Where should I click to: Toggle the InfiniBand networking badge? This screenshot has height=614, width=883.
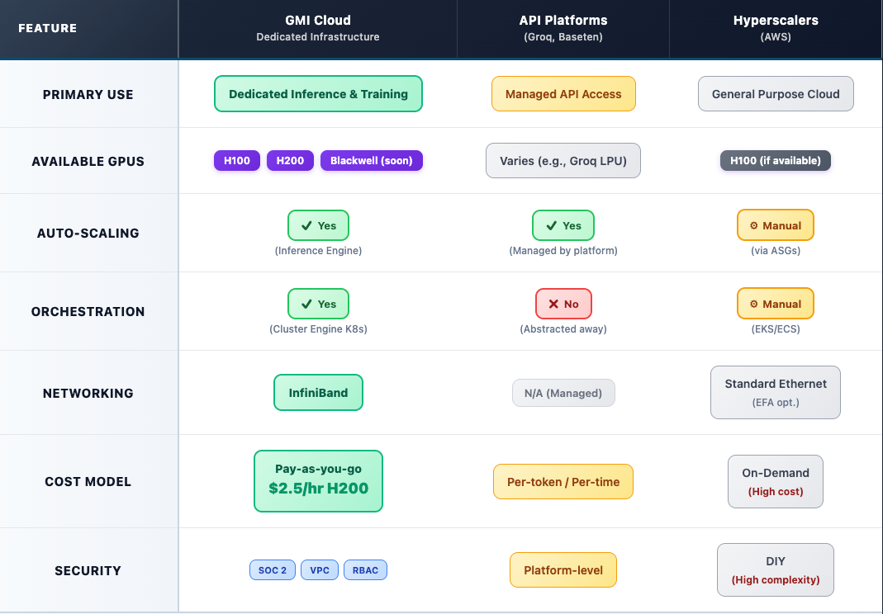(318, 393)
